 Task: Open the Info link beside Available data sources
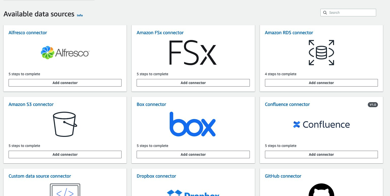[x=80, y=15]
